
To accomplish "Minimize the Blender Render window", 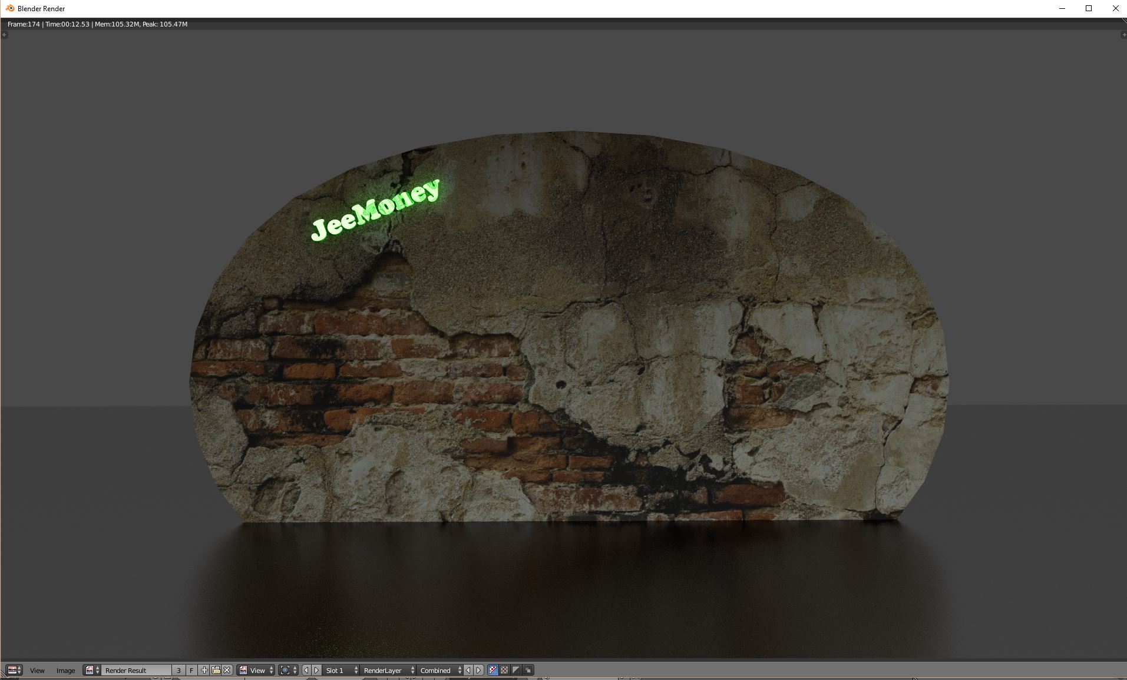I will pyautogui.click(x=1062, y=8).
